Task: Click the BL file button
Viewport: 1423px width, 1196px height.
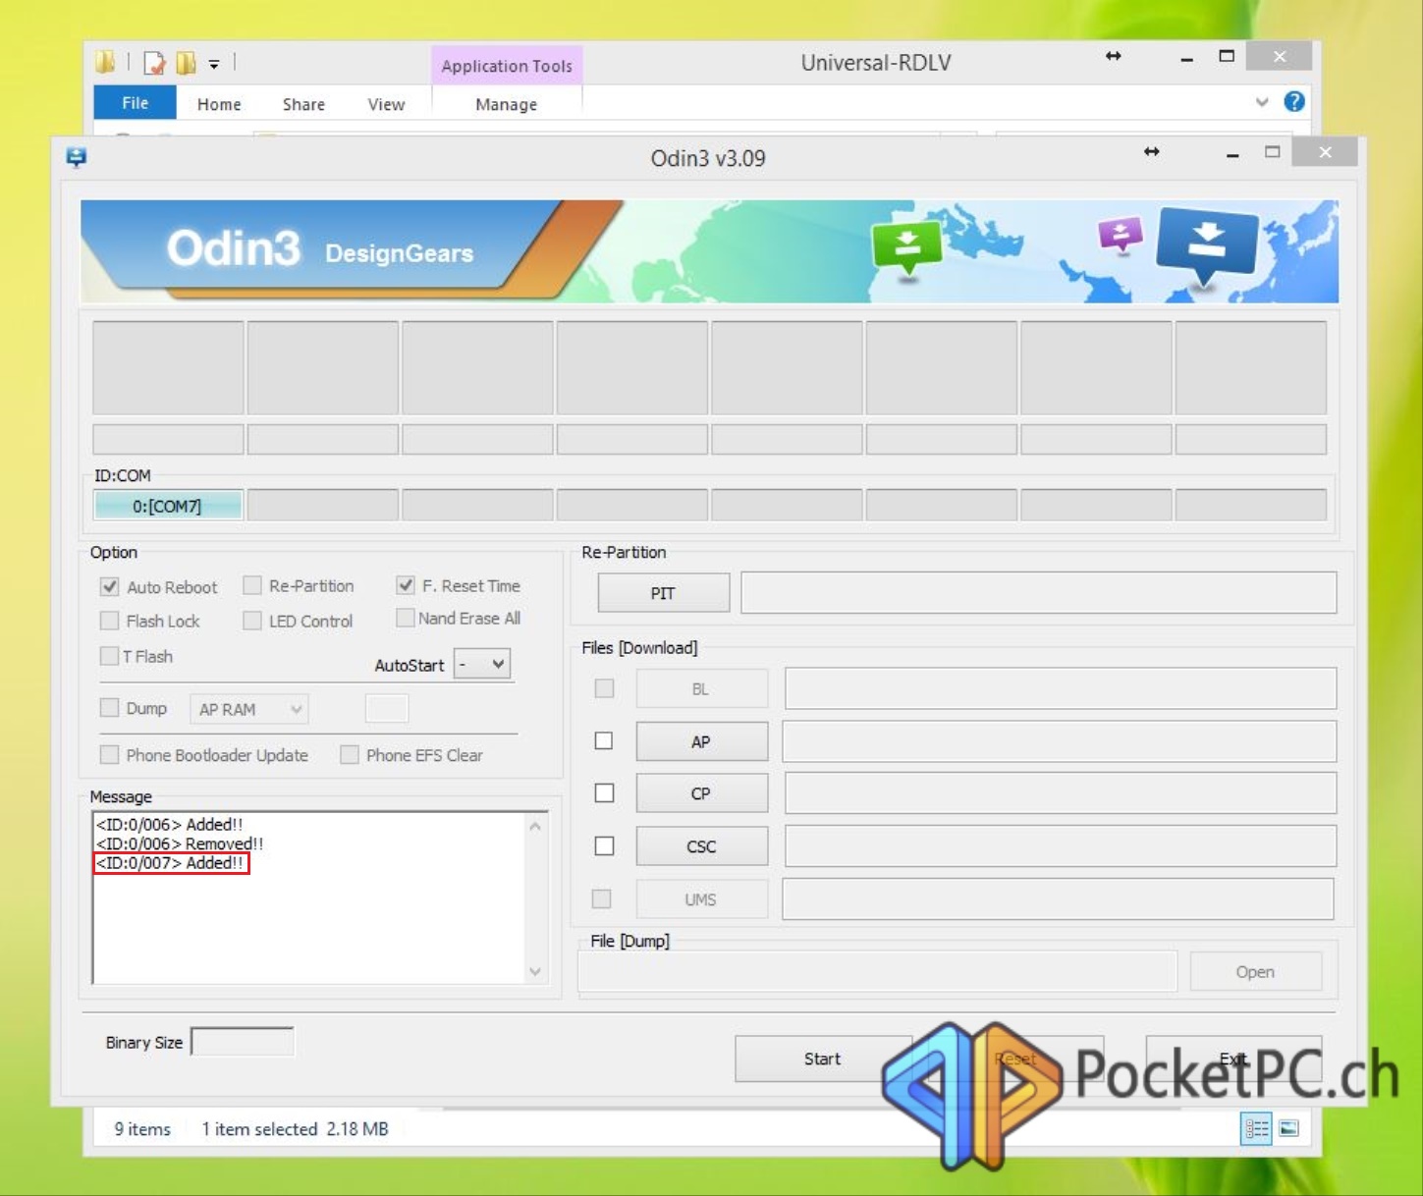Action: pyautogui.click(x=701, y=688)
